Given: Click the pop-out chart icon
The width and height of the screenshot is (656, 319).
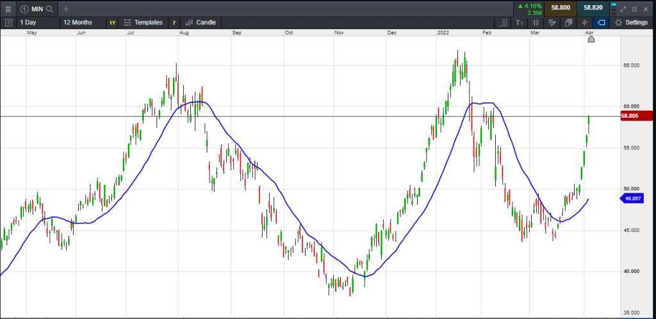Looking at the screenshot, I should (635, 9).
